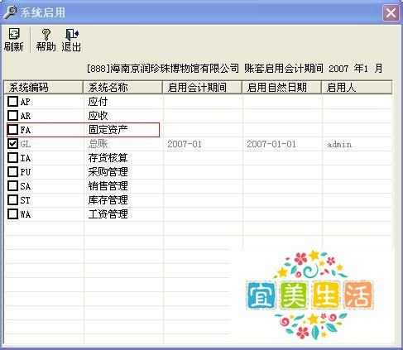403x350 pixels.
Task: Tick the IA 存货核算 checkbox
Action: point(12,158)
